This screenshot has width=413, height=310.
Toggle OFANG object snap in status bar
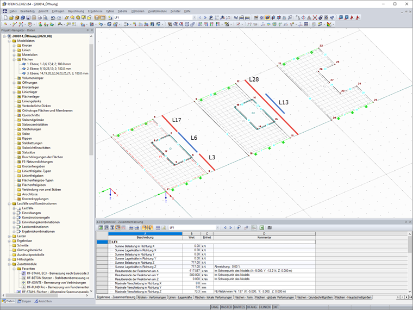click(x=252, y=307)
